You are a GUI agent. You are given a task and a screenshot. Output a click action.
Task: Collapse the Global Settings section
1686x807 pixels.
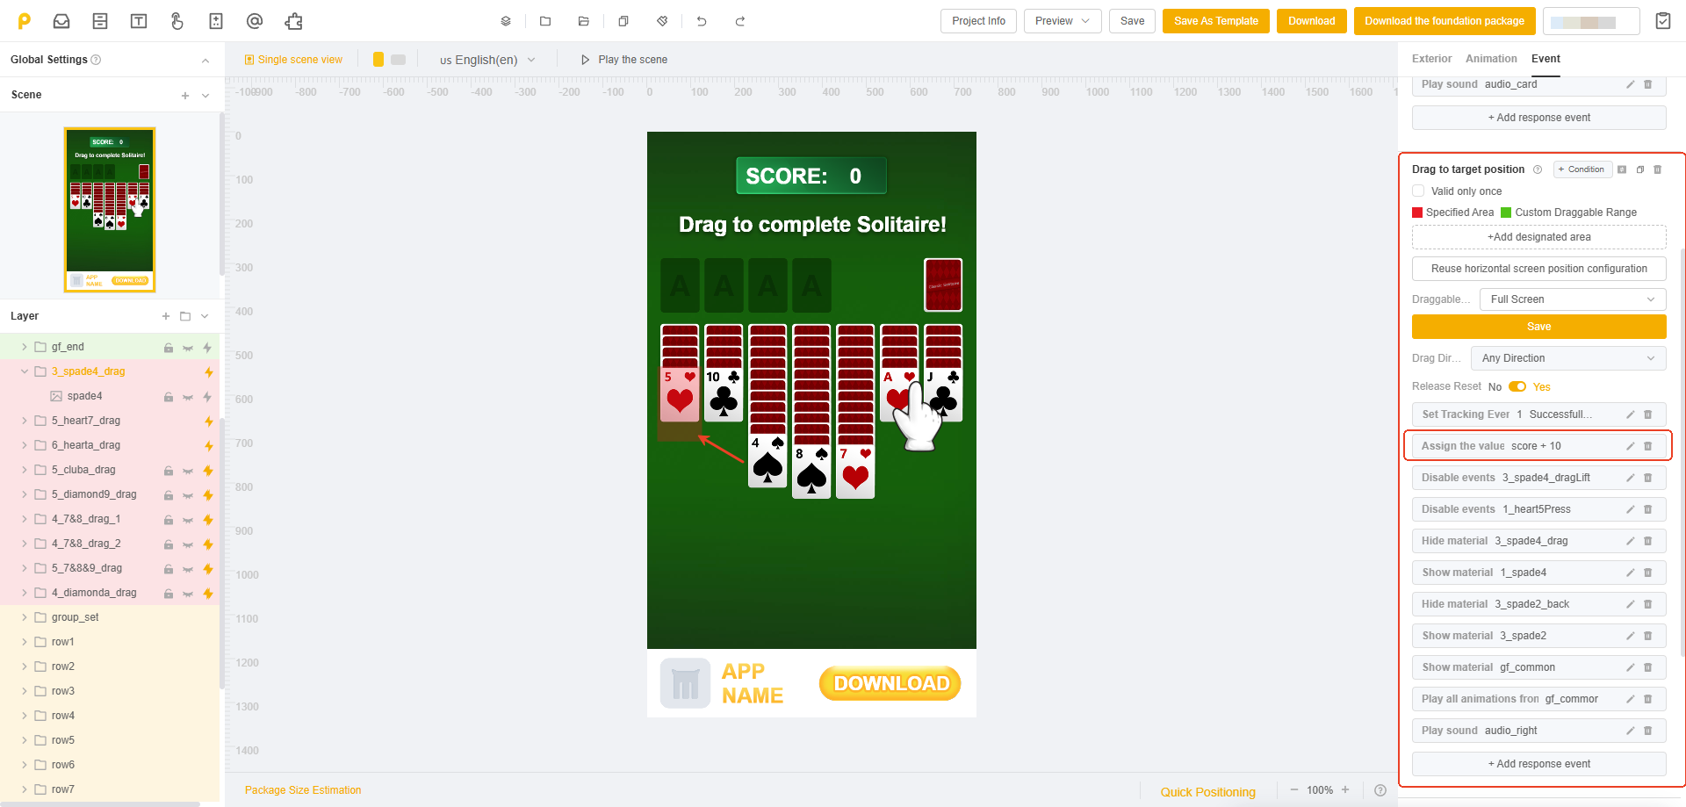pyautogui.click(x=205, y=61)
